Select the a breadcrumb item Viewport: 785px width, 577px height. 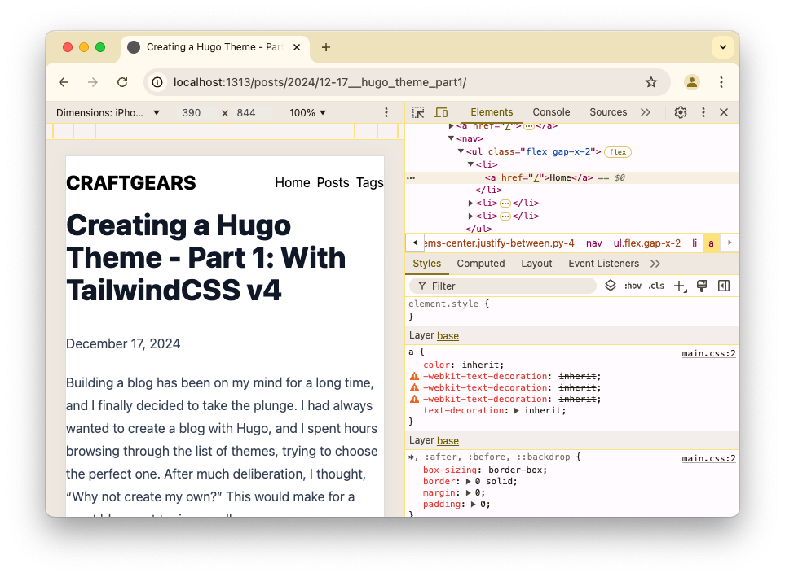[x=711, y=243]
